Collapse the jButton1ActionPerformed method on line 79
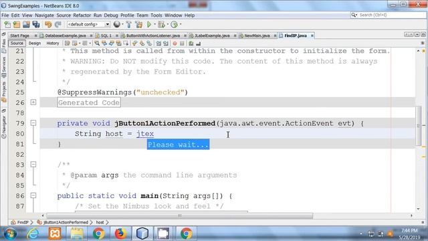Image resolution: width=428 pixels, height=241 pixels. pos(33,123)
